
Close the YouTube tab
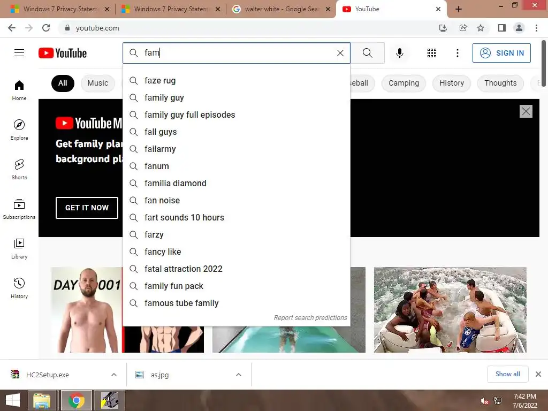click(438, 10)
